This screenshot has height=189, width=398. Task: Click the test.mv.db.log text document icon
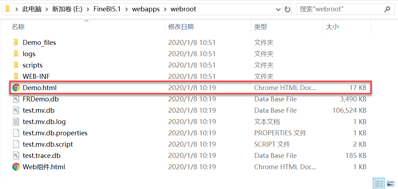pos(16,122)
